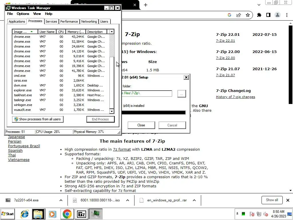Viewport: 293px width, 220px height.
Task: Click process list scroll down arrow
Action: click(112, 111)
